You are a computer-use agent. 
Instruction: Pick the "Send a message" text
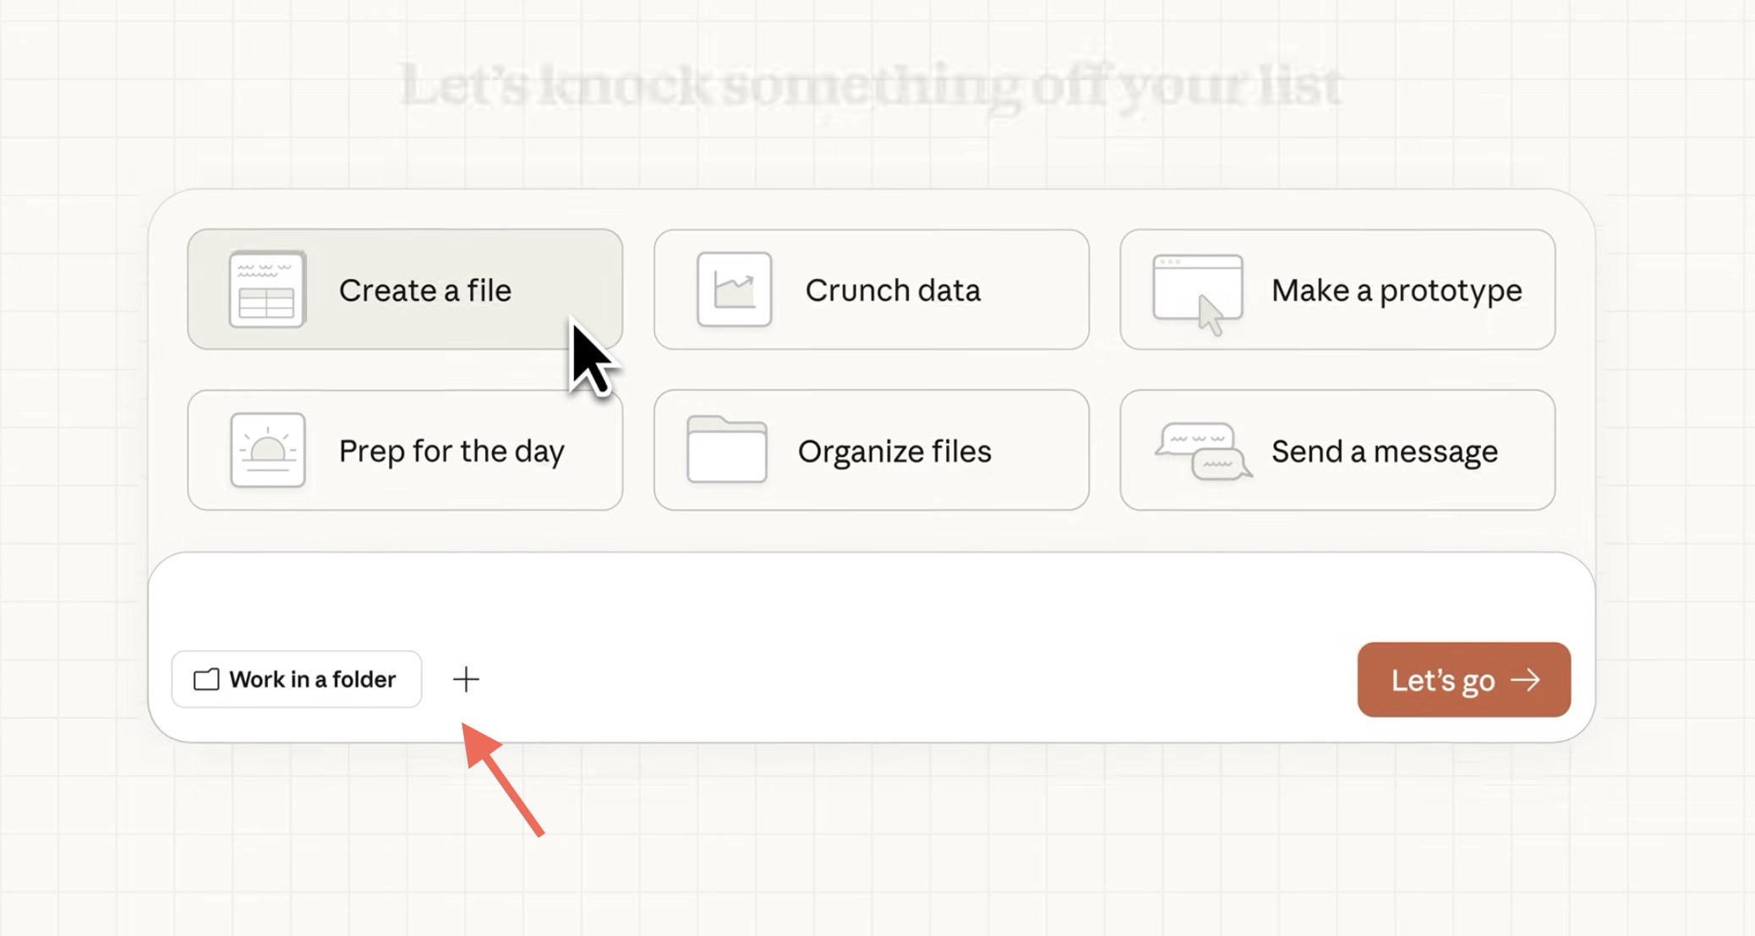(1385, 451)
